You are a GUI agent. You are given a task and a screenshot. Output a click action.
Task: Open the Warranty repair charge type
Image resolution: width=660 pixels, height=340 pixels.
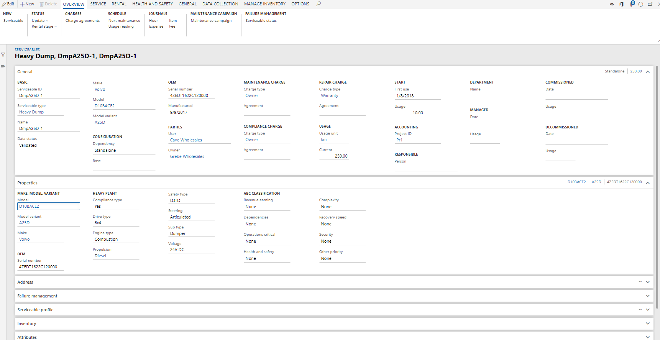click(x=330, y=95)
